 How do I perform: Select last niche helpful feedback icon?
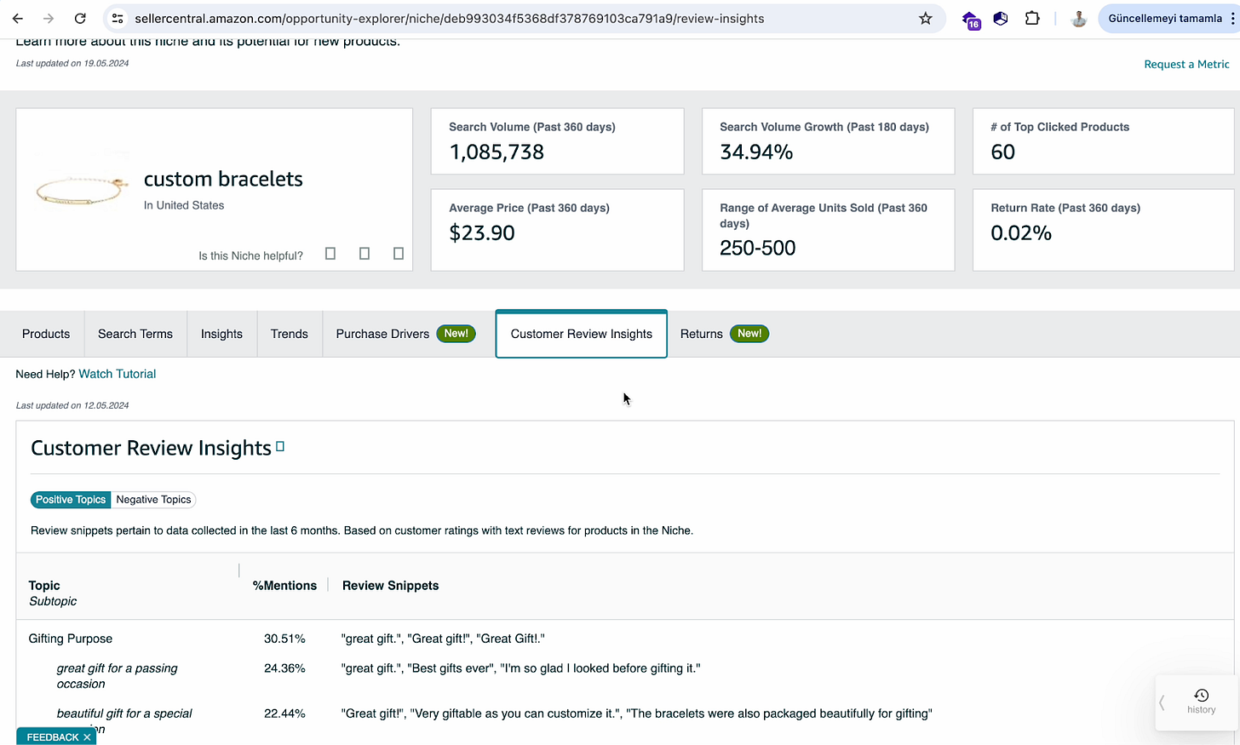click(x=399, y=254)
